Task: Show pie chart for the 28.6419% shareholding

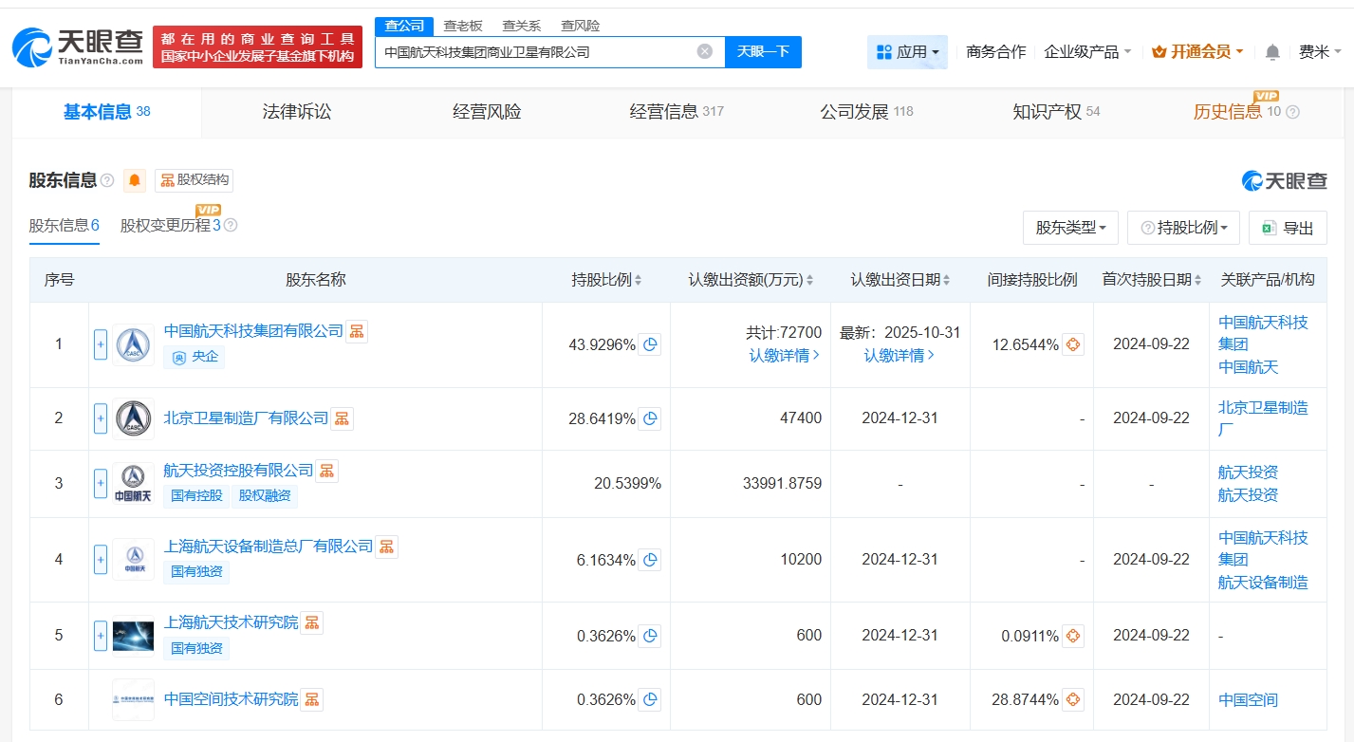Action: tap(650, 418)
